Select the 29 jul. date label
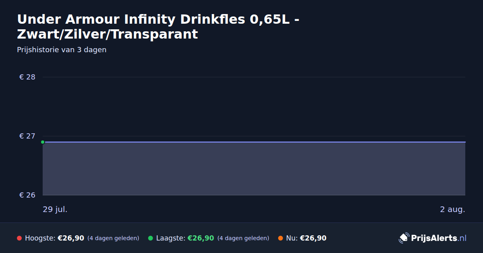Screen dimensions: 483x253 click(x=55, y=209)
